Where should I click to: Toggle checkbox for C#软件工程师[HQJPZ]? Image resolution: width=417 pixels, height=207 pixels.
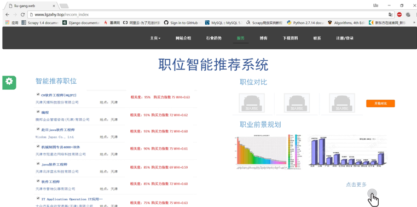(x=38, y=94)
